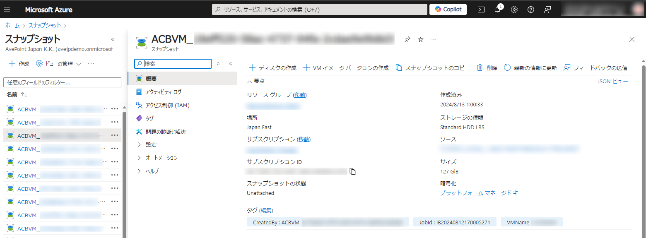
Task: Focus the 任意のフィールドのフィルター box
Action: pos(62,82)
